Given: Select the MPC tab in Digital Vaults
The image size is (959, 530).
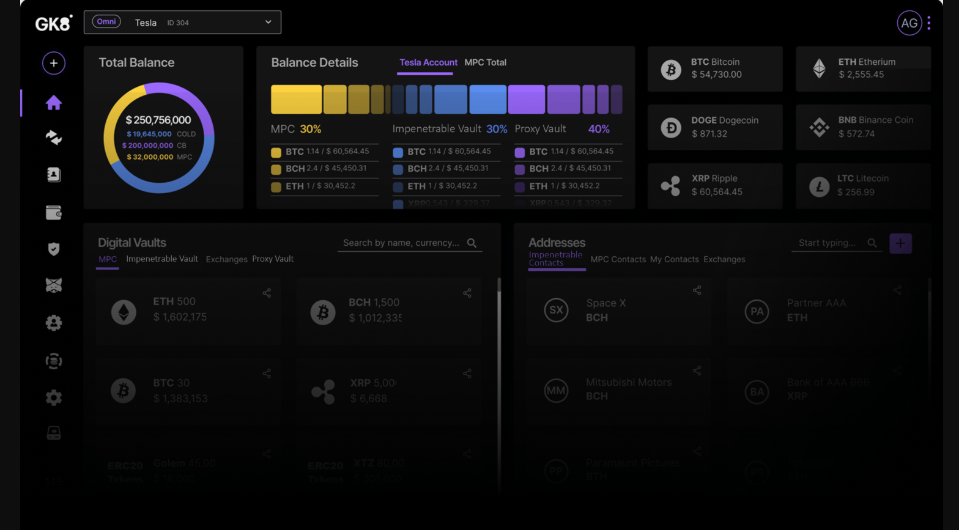Looking at the screenshot, I should (108, 259).
